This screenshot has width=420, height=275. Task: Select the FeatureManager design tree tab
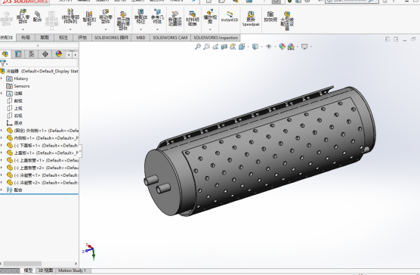pos(5,54)
